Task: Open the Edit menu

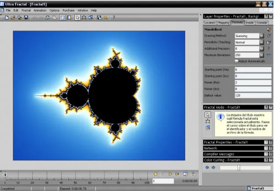Action: tap(16, 10)
